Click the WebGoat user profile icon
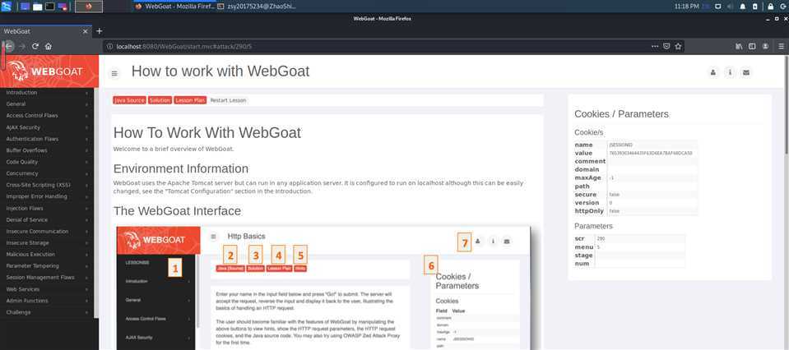Screen dimensions: 789x350 click(x=713, y=72)
